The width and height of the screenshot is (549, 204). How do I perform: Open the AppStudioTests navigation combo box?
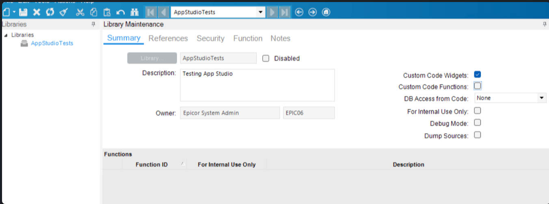tap(218, 12)
